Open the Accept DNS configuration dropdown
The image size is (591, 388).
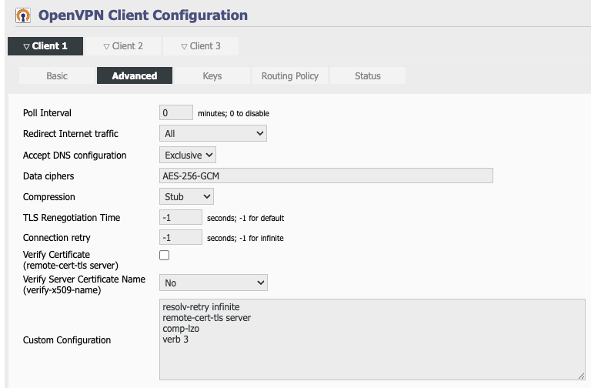click(188, 155)
